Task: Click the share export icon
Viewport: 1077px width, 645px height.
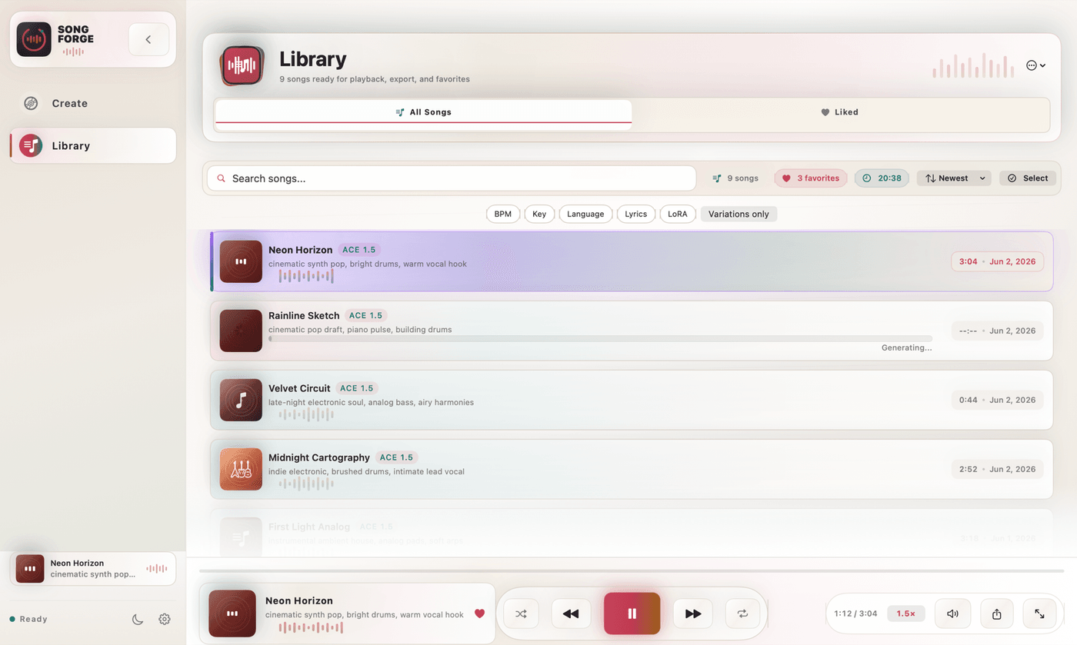Action: 997,613
